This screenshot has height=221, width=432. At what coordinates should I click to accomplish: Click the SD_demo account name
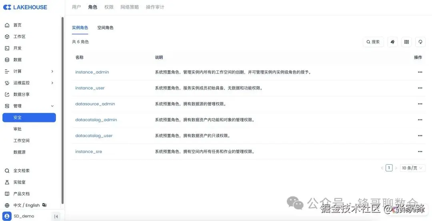coord(24,216)
